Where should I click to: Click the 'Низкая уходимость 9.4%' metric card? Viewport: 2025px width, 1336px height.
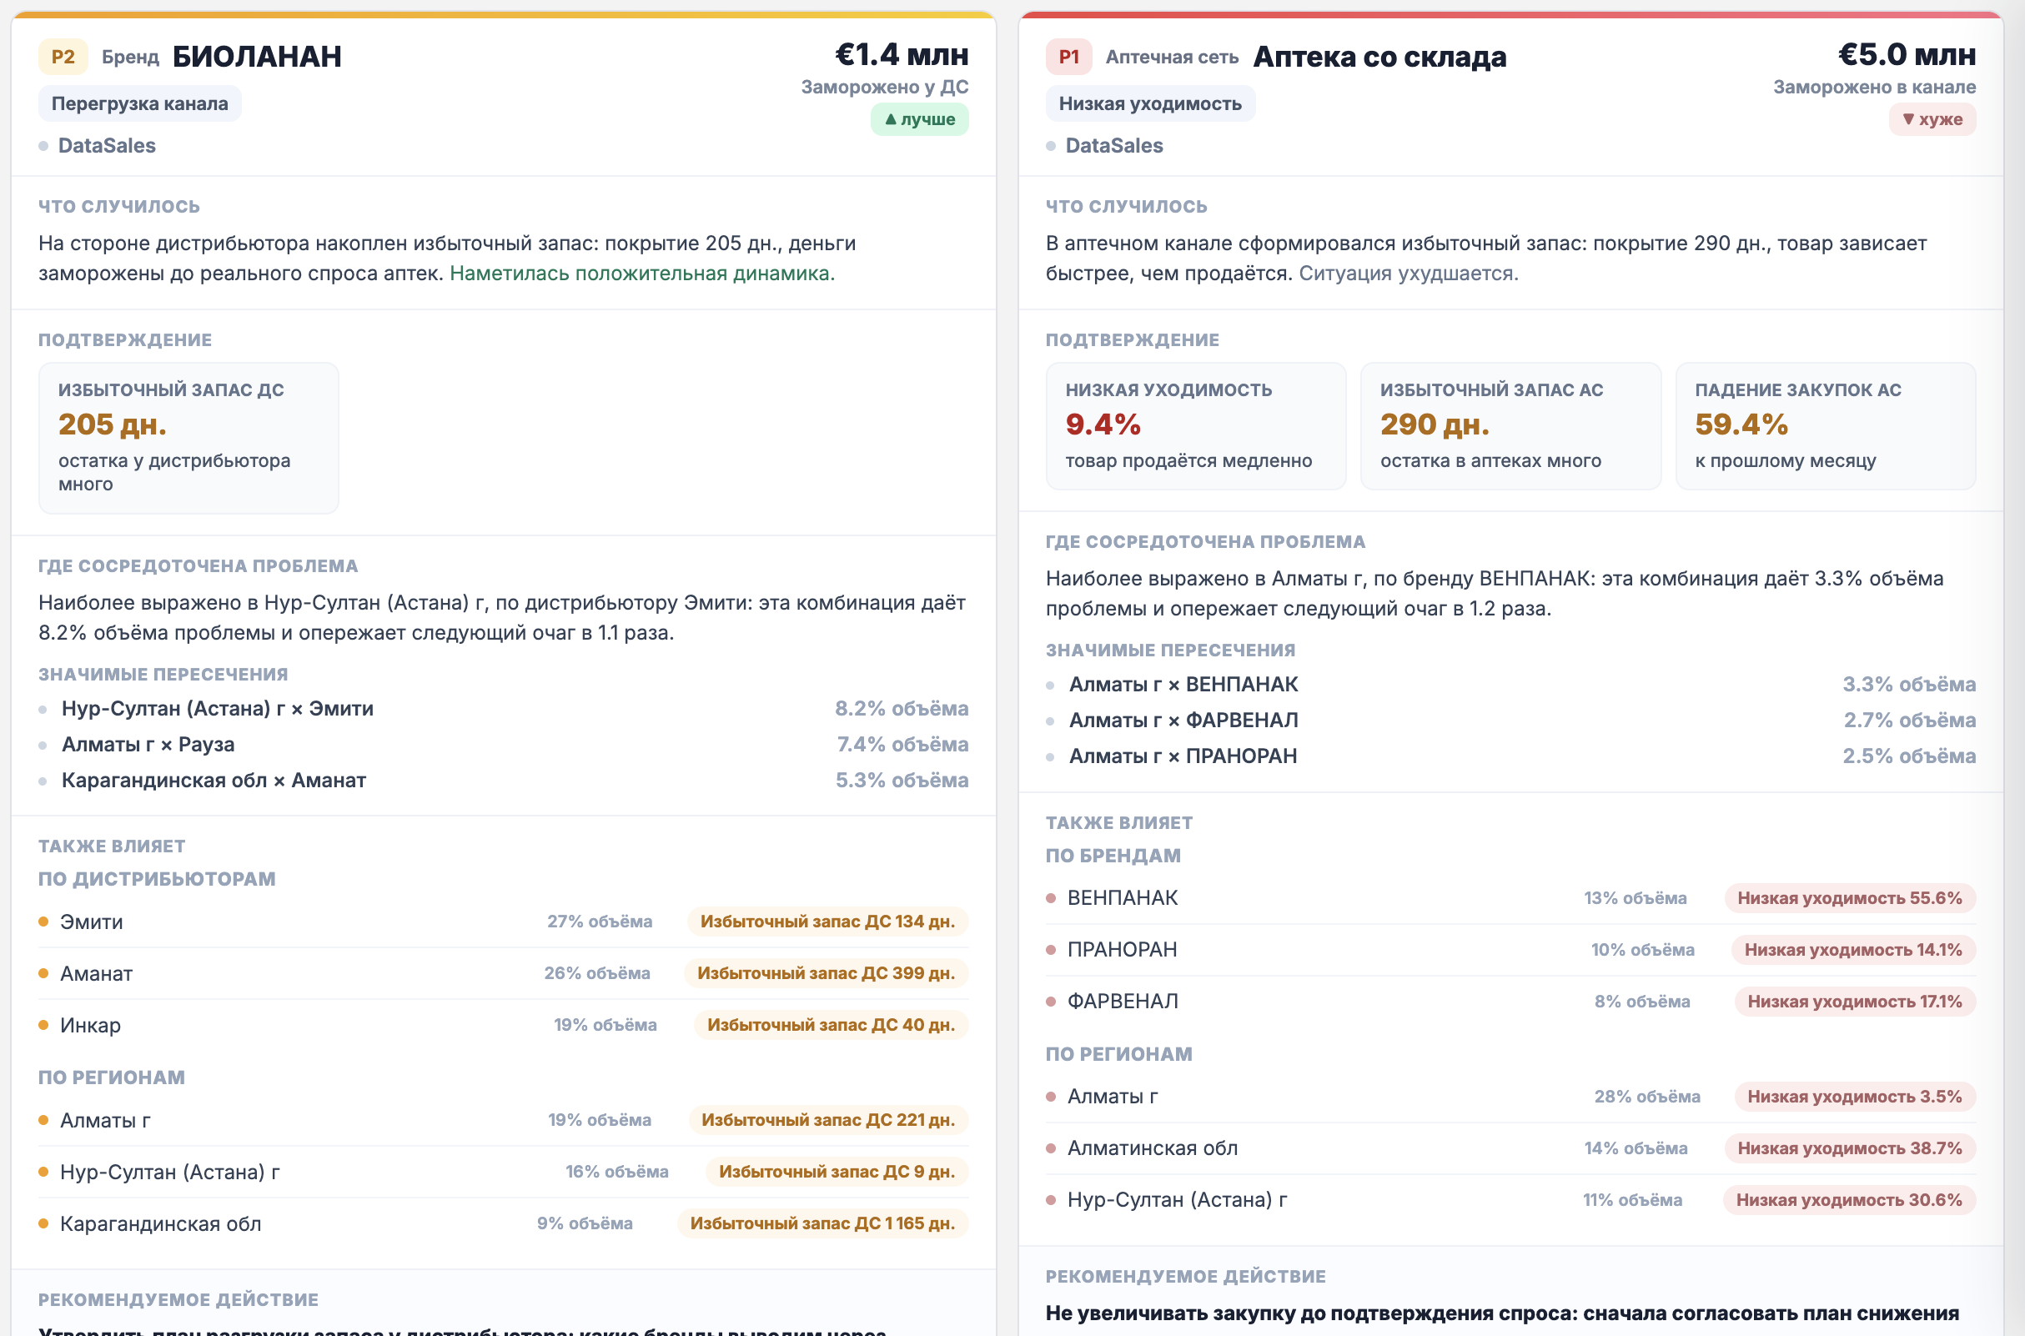coord(1196,426)
